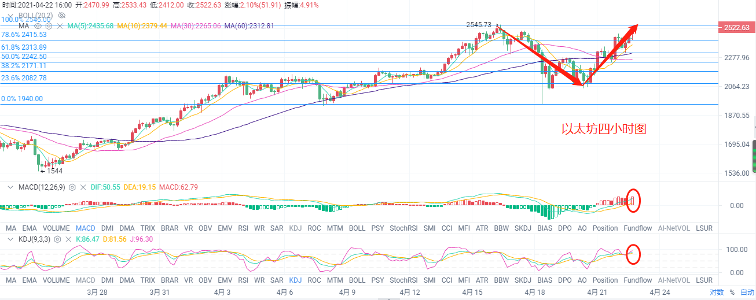Select highlighted KDJ tab below KDJ chart
Viewport: 756px width, 300px height.
tap(295, 280)
